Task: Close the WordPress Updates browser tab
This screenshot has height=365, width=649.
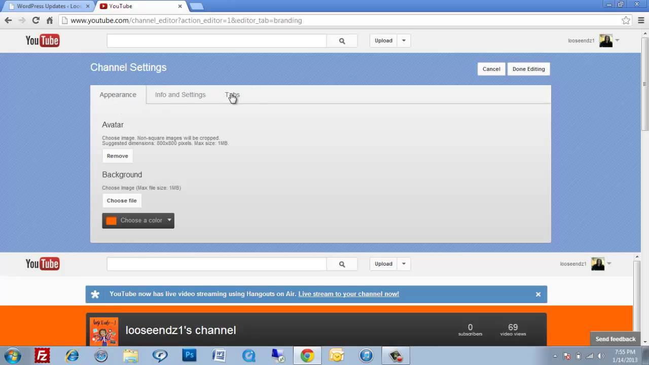Action: pos(87,6)
